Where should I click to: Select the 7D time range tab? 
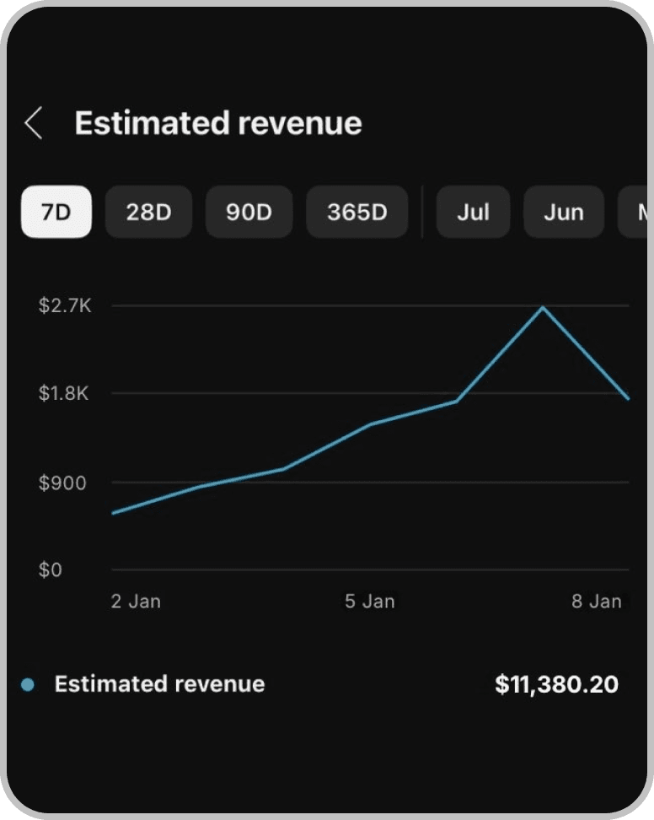[56, 212]
